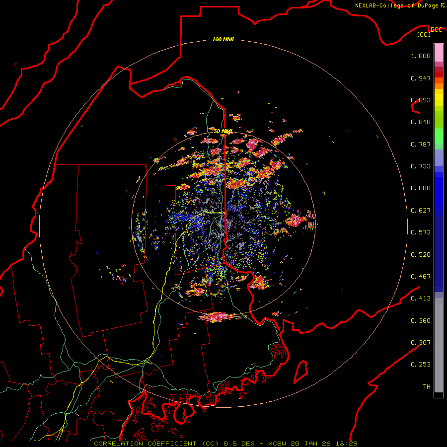Screen dimensions: 447x447
Task: Click the 20 JAN 26 date text
Action: click(310, 444)
